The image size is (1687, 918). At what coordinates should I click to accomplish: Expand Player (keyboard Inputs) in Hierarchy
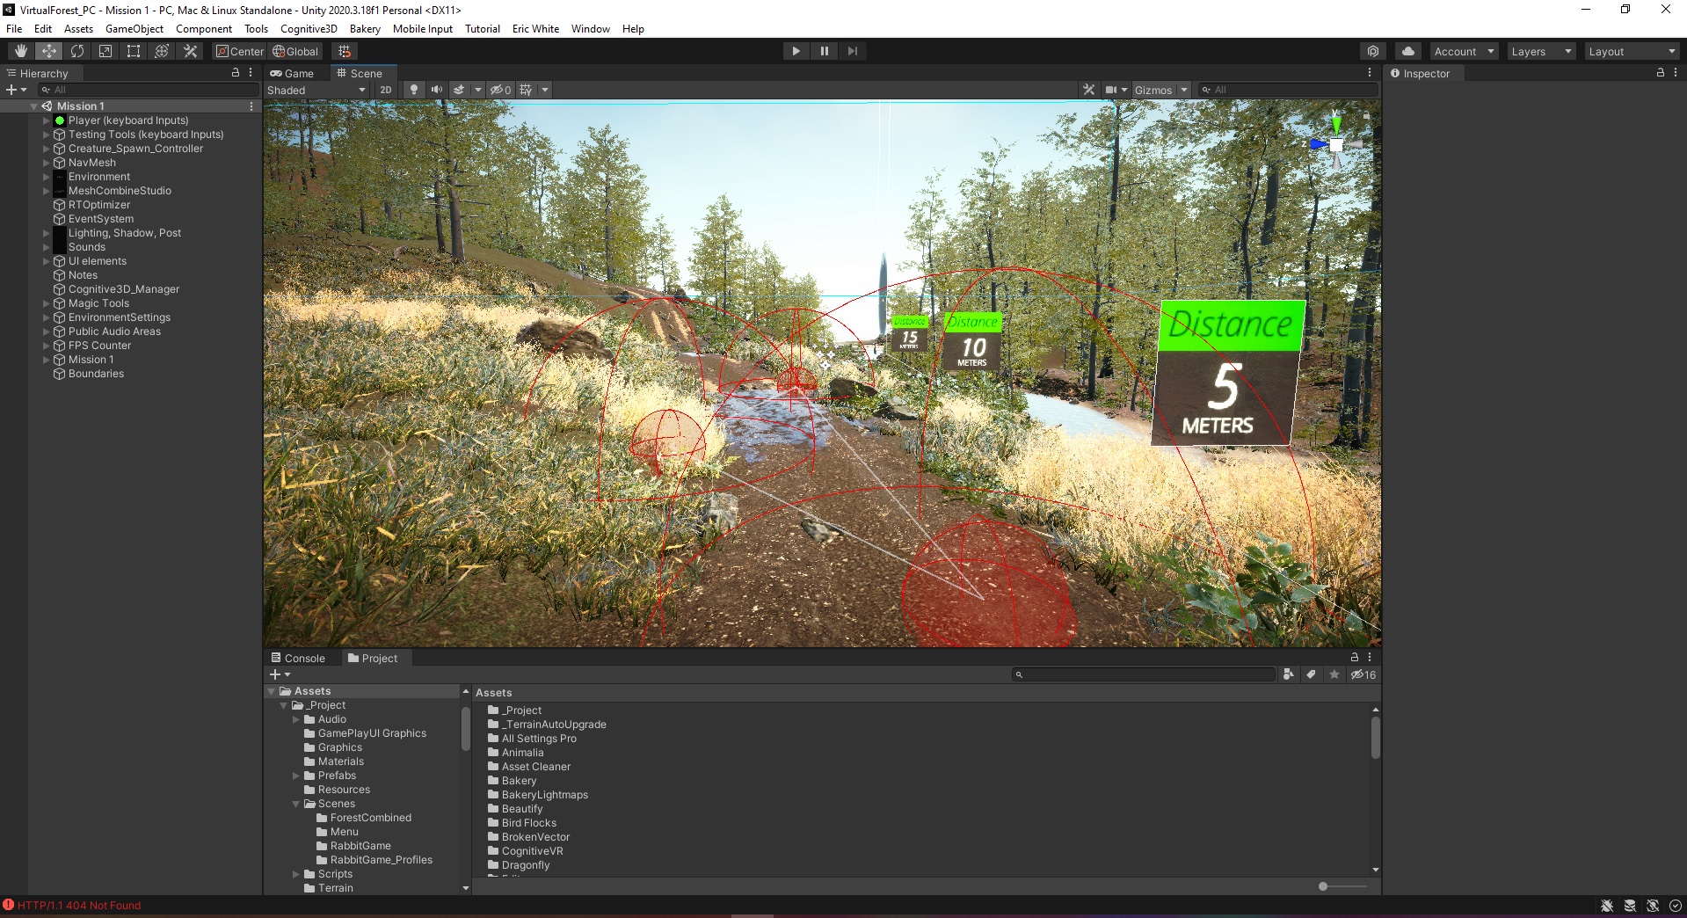(47, 120)
